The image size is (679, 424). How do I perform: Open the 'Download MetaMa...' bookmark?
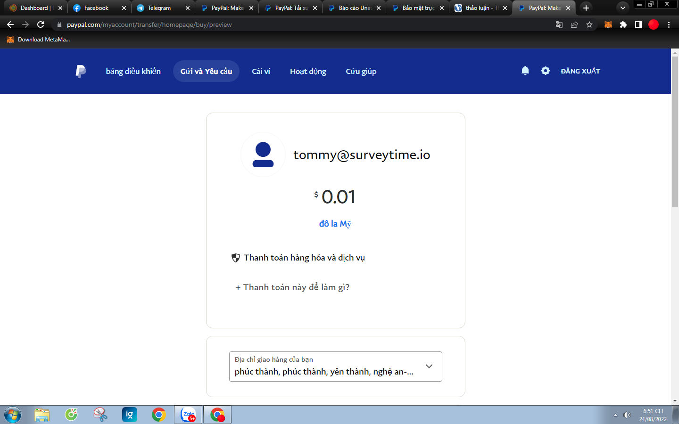point(38,40)
